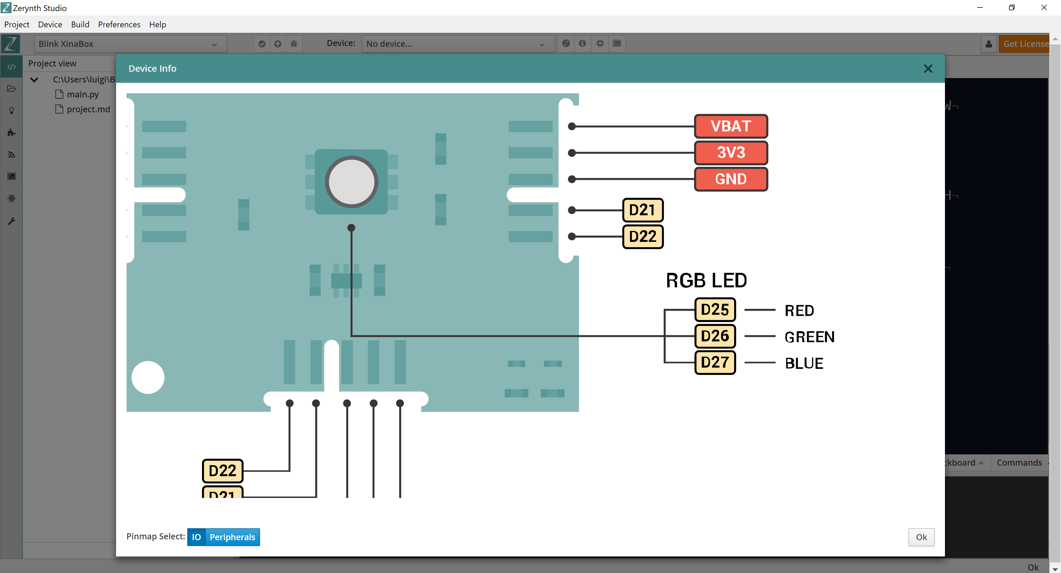Open the No device dropdown
Viewport: 1061px width, 573px height.
coord(458,44)
